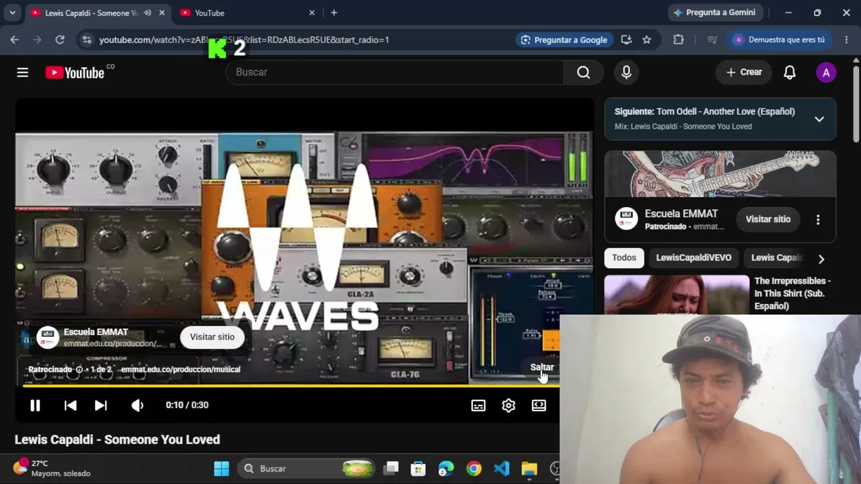Focus the Windows taskbar Buscar box

click(307, 469)
